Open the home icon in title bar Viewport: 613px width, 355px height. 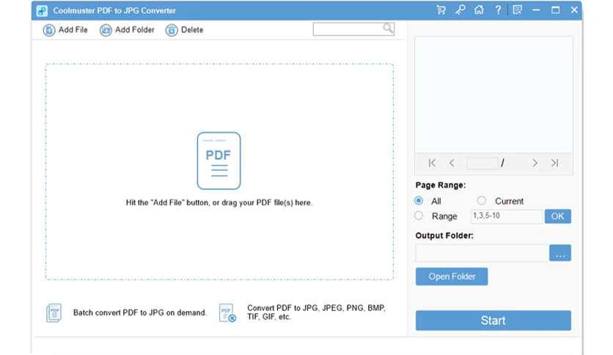tap(479, 10)
